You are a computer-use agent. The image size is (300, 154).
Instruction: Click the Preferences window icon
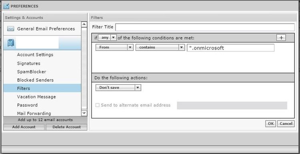(6, 6)
